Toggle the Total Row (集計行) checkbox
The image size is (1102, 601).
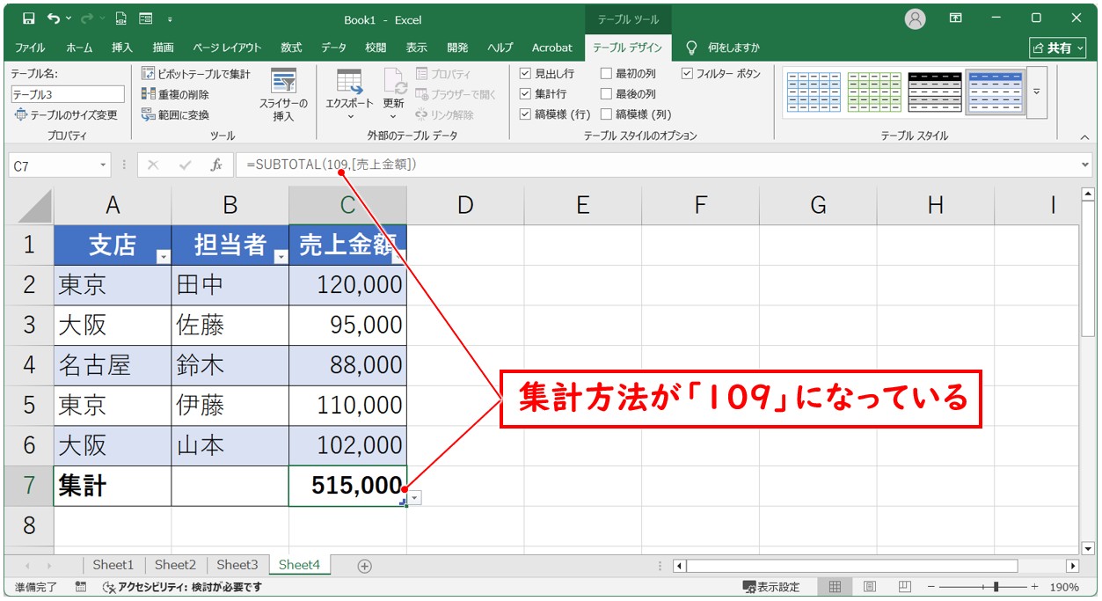(525, 93)
